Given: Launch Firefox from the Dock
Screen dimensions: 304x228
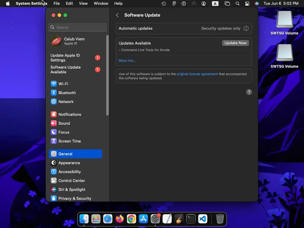Looking at the screenshot, I should point(120,219).
